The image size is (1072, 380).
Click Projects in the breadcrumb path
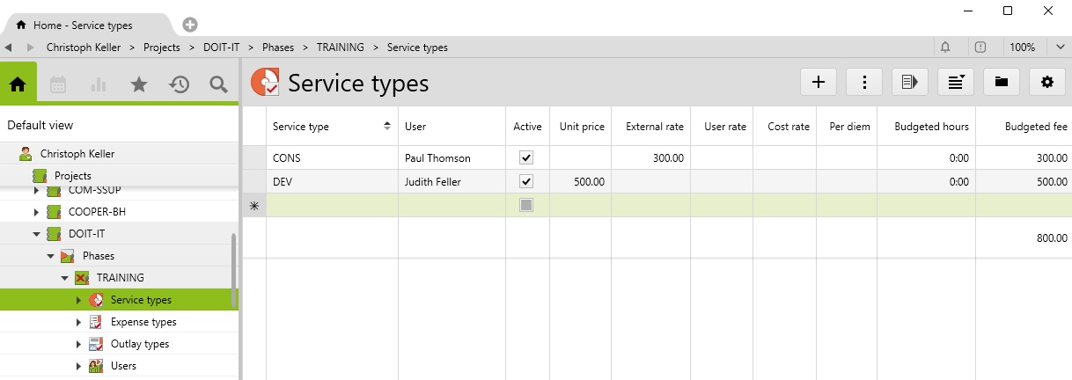pyautogui.click(x=164, y=47)
